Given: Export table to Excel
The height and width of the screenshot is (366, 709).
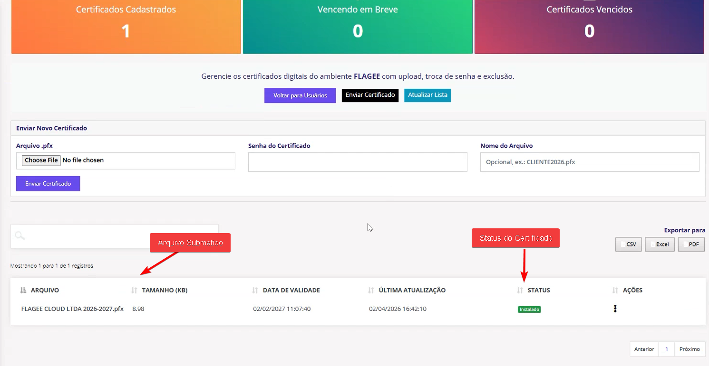Looking at the screenshot, I should pos(660,244).
